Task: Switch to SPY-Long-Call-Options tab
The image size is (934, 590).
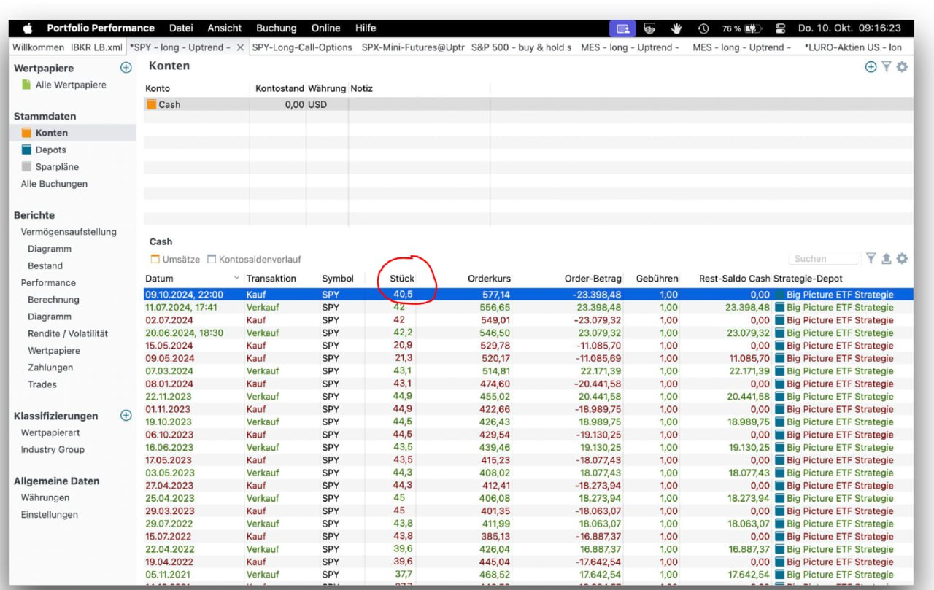Action: (301, 47)
